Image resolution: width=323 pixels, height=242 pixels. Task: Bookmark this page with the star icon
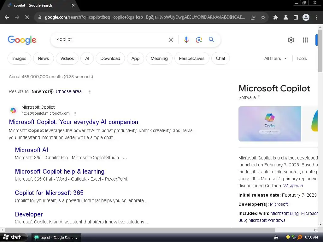click(x=263, y=18)
